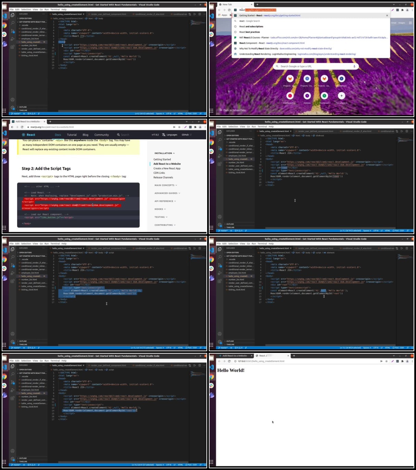
Task: Open 'CDN Links' in the React docs sidebar
Action: coord(159,173)
